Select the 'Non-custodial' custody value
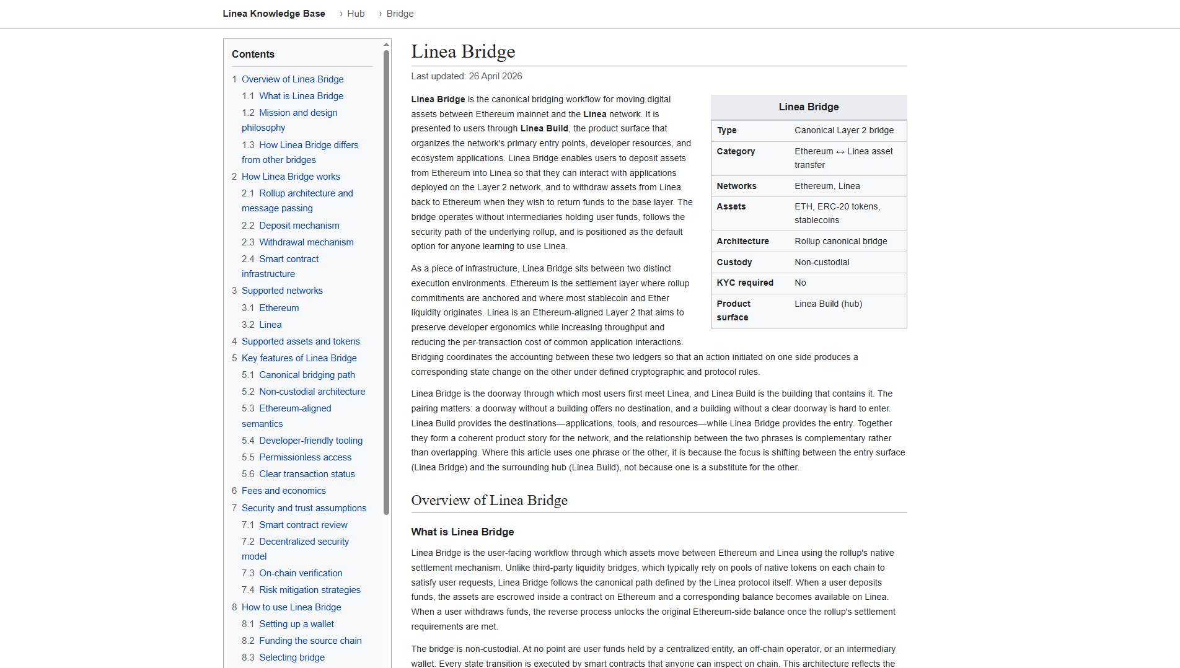Viewport: 1180px width, 668px height. coord(822,262)
